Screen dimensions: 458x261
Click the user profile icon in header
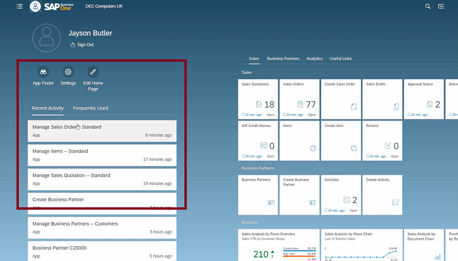coord(35,6)
